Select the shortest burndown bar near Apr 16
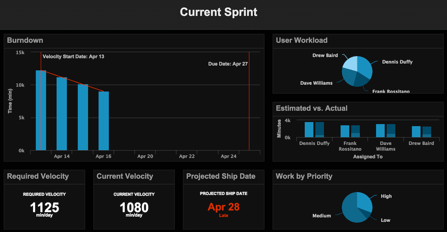447x232 pixels. pyautogui.click(x=103, y=121)
